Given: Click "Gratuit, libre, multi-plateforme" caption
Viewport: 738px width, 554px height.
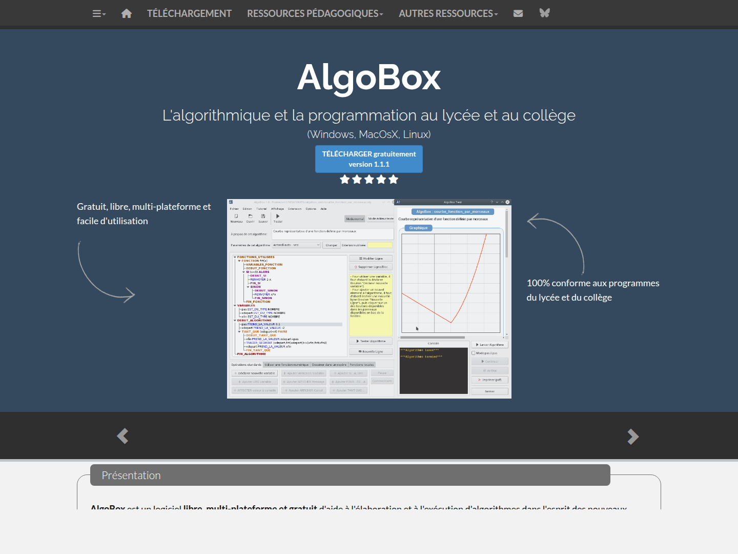Looking at the screenshot, I should click(144, 213).
